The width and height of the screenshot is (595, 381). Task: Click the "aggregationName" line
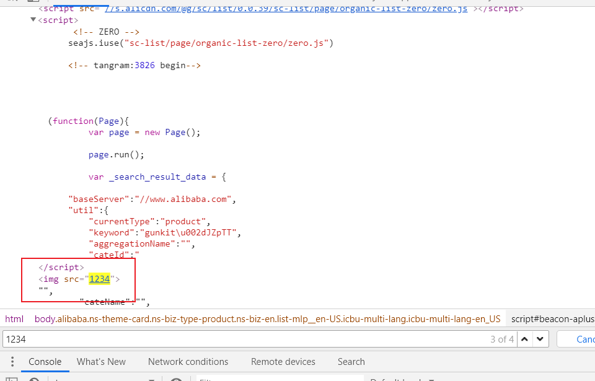click(142, 244)
